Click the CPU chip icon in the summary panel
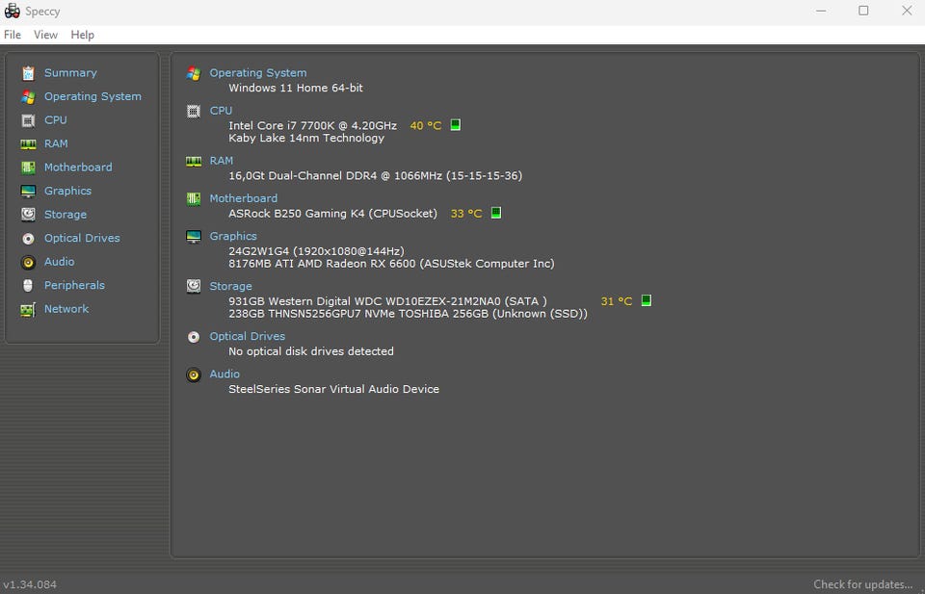Viewport: 925px width, 594px height. 194,111
